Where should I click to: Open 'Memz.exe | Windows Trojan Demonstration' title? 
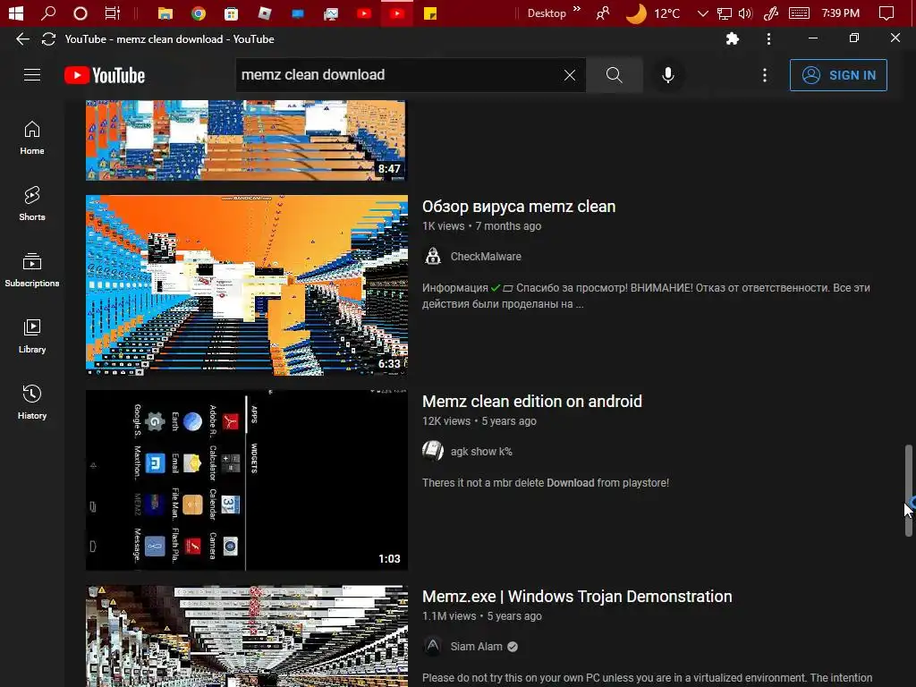click(x=577, y=597)
